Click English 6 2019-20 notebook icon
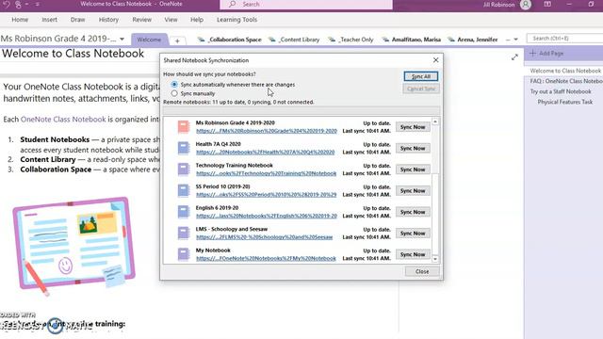Viewport: 603px width, 339px height. pos(184,211)
